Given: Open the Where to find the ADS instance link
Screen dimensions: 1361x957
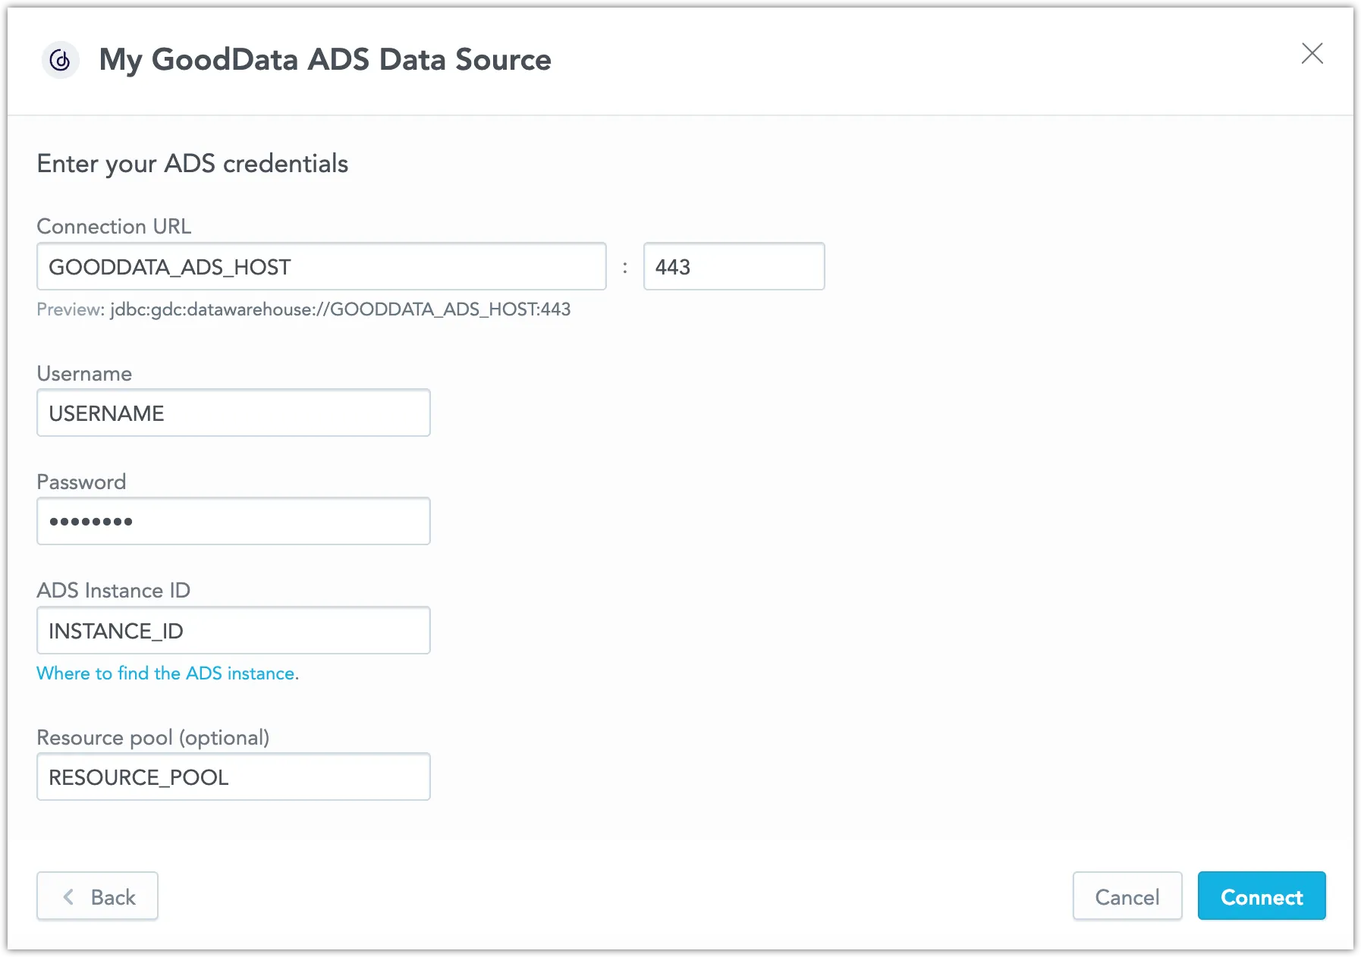Looking at the screenshot, I should coord(168,673).
